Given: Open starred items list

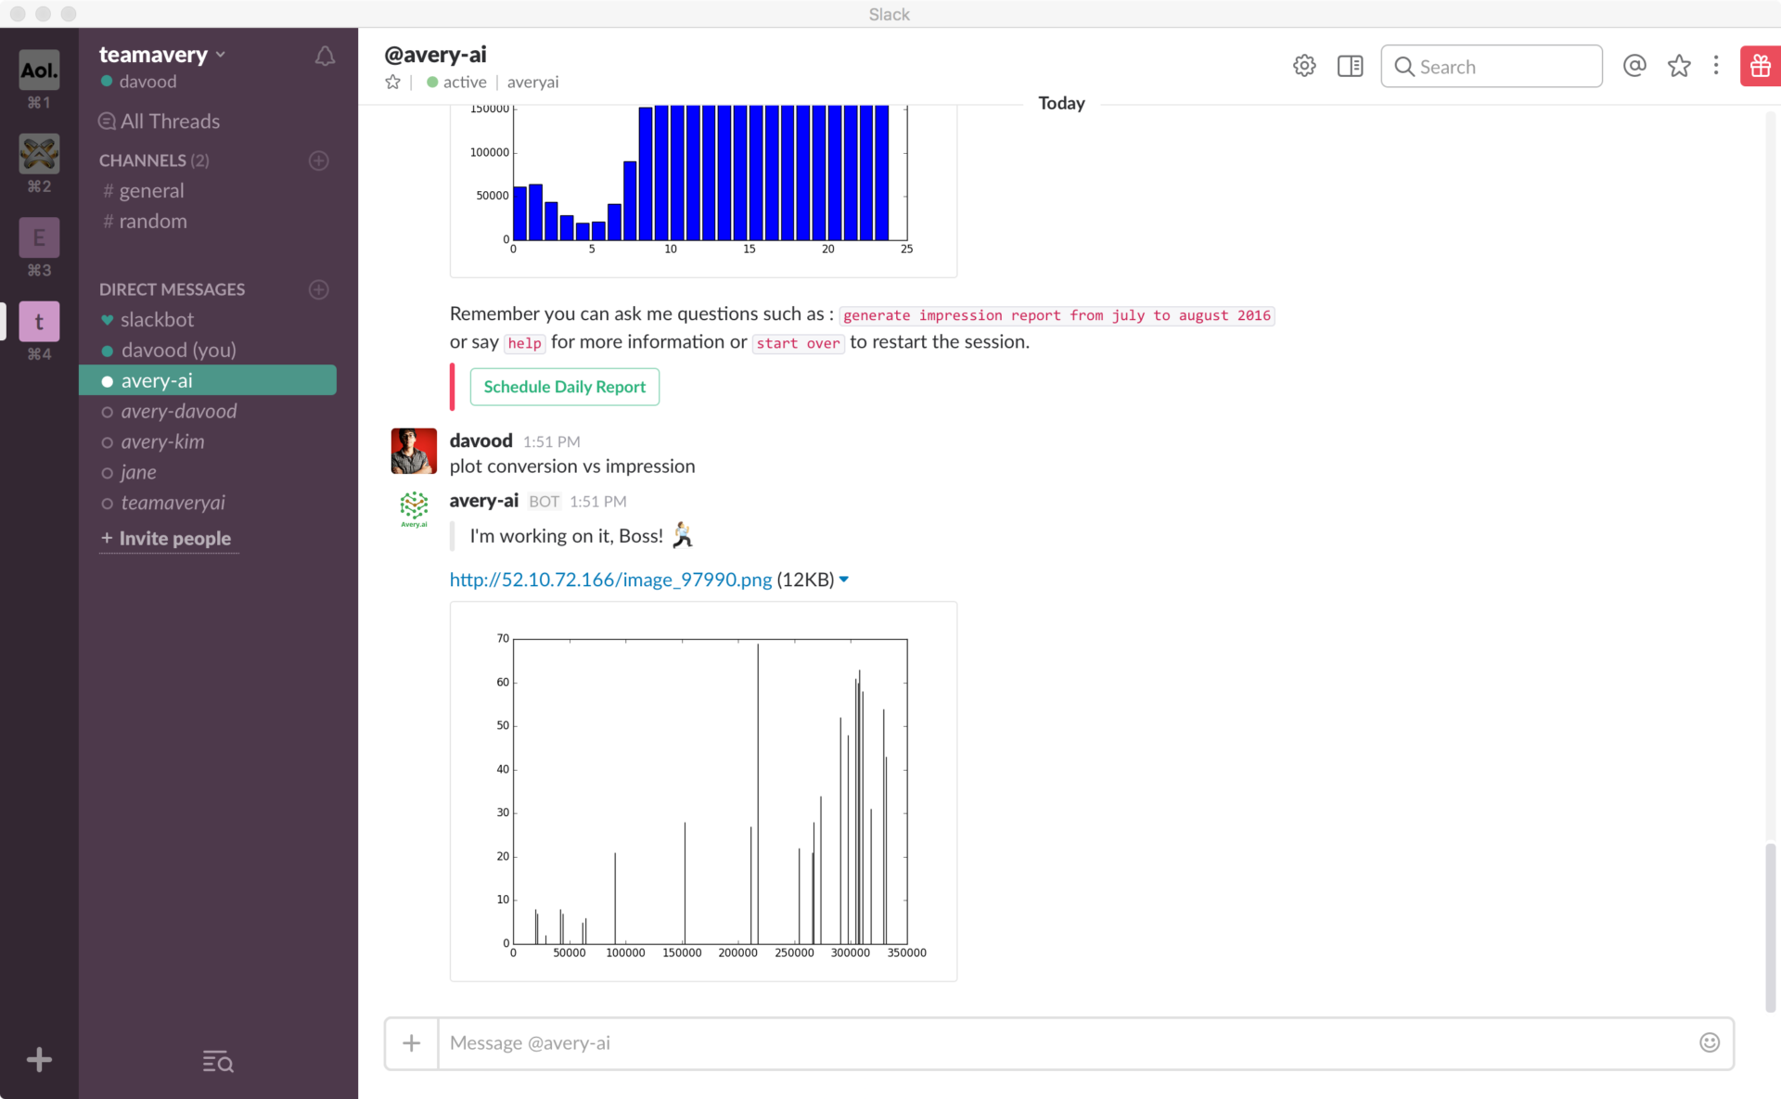Looking at the screenshot, I should coord(1679,66).
